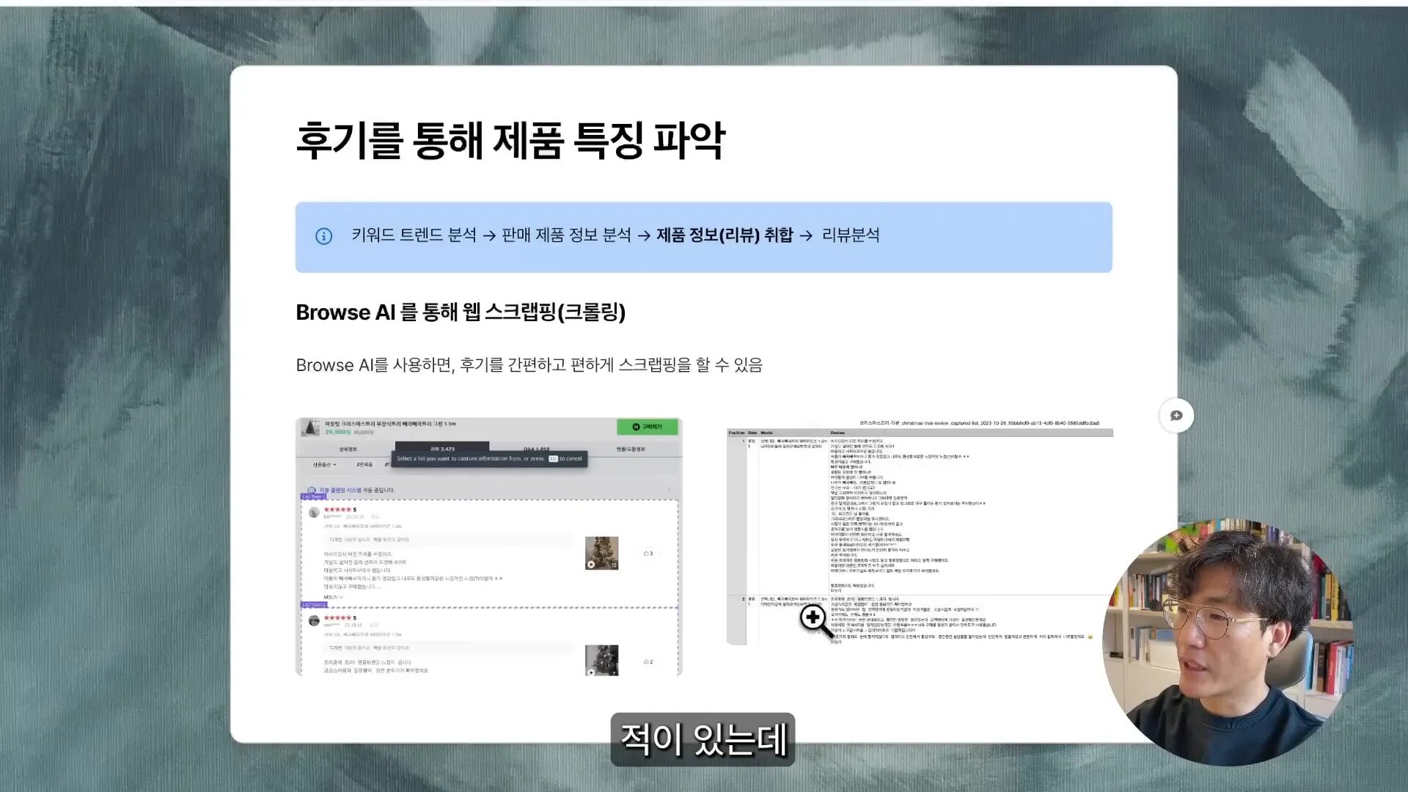The image size is (1408, 792).
Task: Click the #만족도 filter tag
Action: [364, 465]
